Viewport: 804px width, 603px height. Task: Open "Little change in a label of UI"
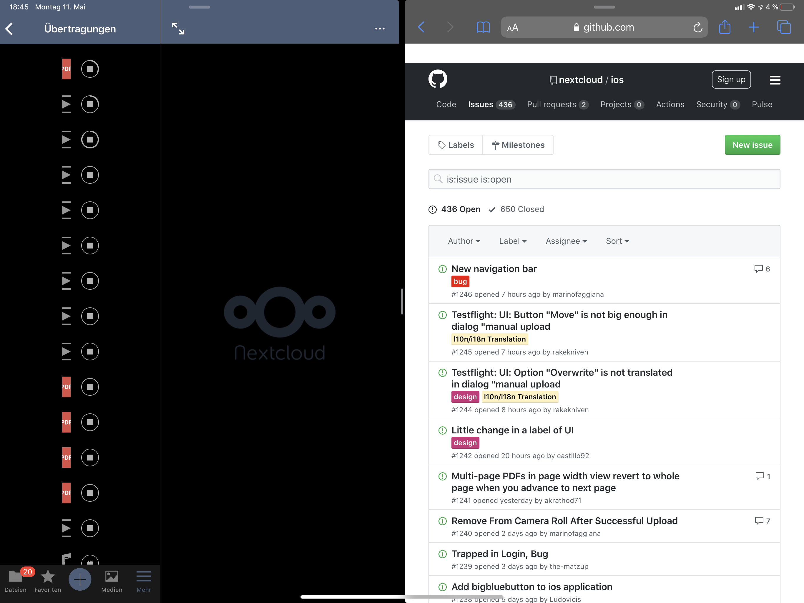512,430
